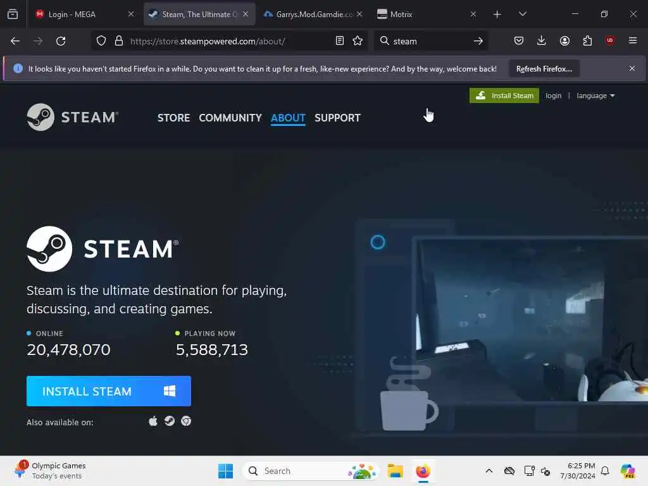Click the Refresh Firefox... button
648x486 pixels.
point(544,68)
